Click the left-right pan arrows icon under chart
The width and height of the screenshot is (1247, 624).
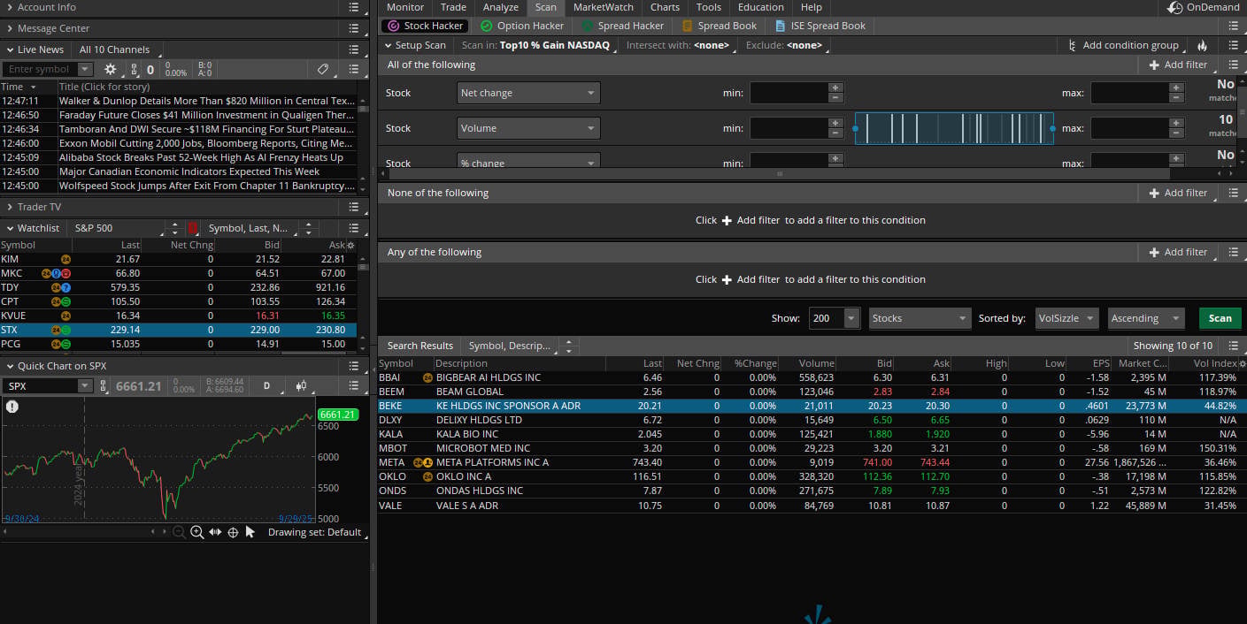tap(215, 532)
